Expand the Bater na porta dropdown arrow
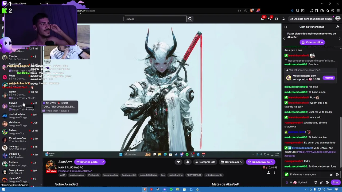 103,162
